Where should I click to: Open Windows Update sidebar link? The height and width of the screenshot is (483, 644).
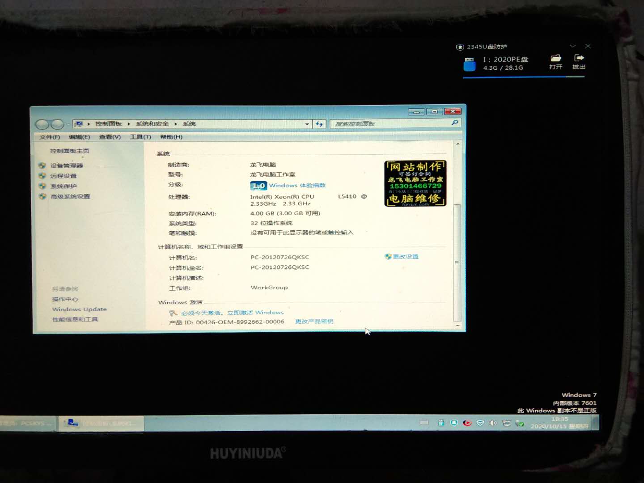tap(79, 309)
